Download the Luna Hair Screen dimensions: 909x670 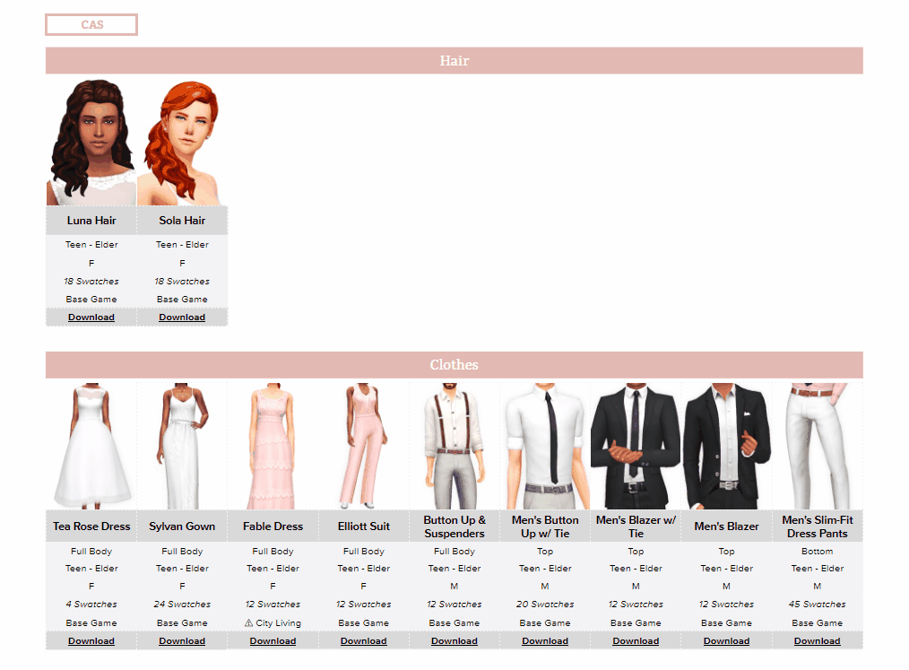[91, 318]
